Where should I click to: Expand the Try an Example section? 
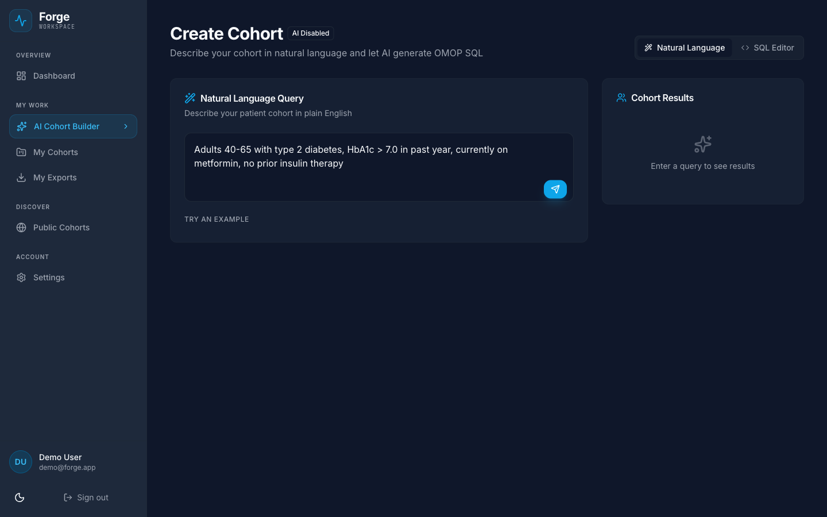click(217, 219)
